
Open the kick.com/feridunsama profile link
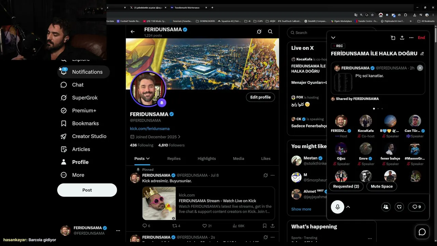150,128
